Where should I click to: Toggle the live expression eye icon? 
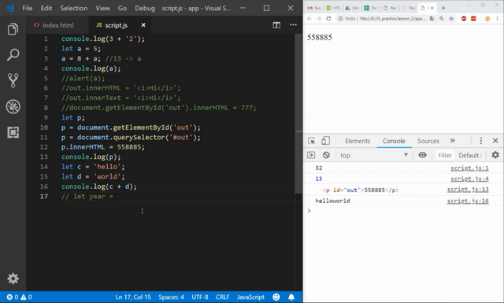[422, 155]
